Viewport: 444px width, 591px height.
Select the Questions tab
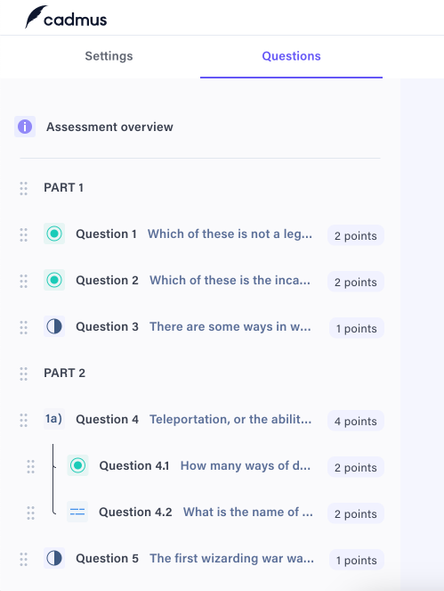[x=291, y=56]
